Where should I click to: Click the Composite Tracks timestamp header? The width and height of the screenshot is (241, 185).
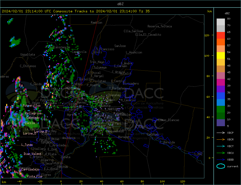pyautogui.click(x=76, y=11)
